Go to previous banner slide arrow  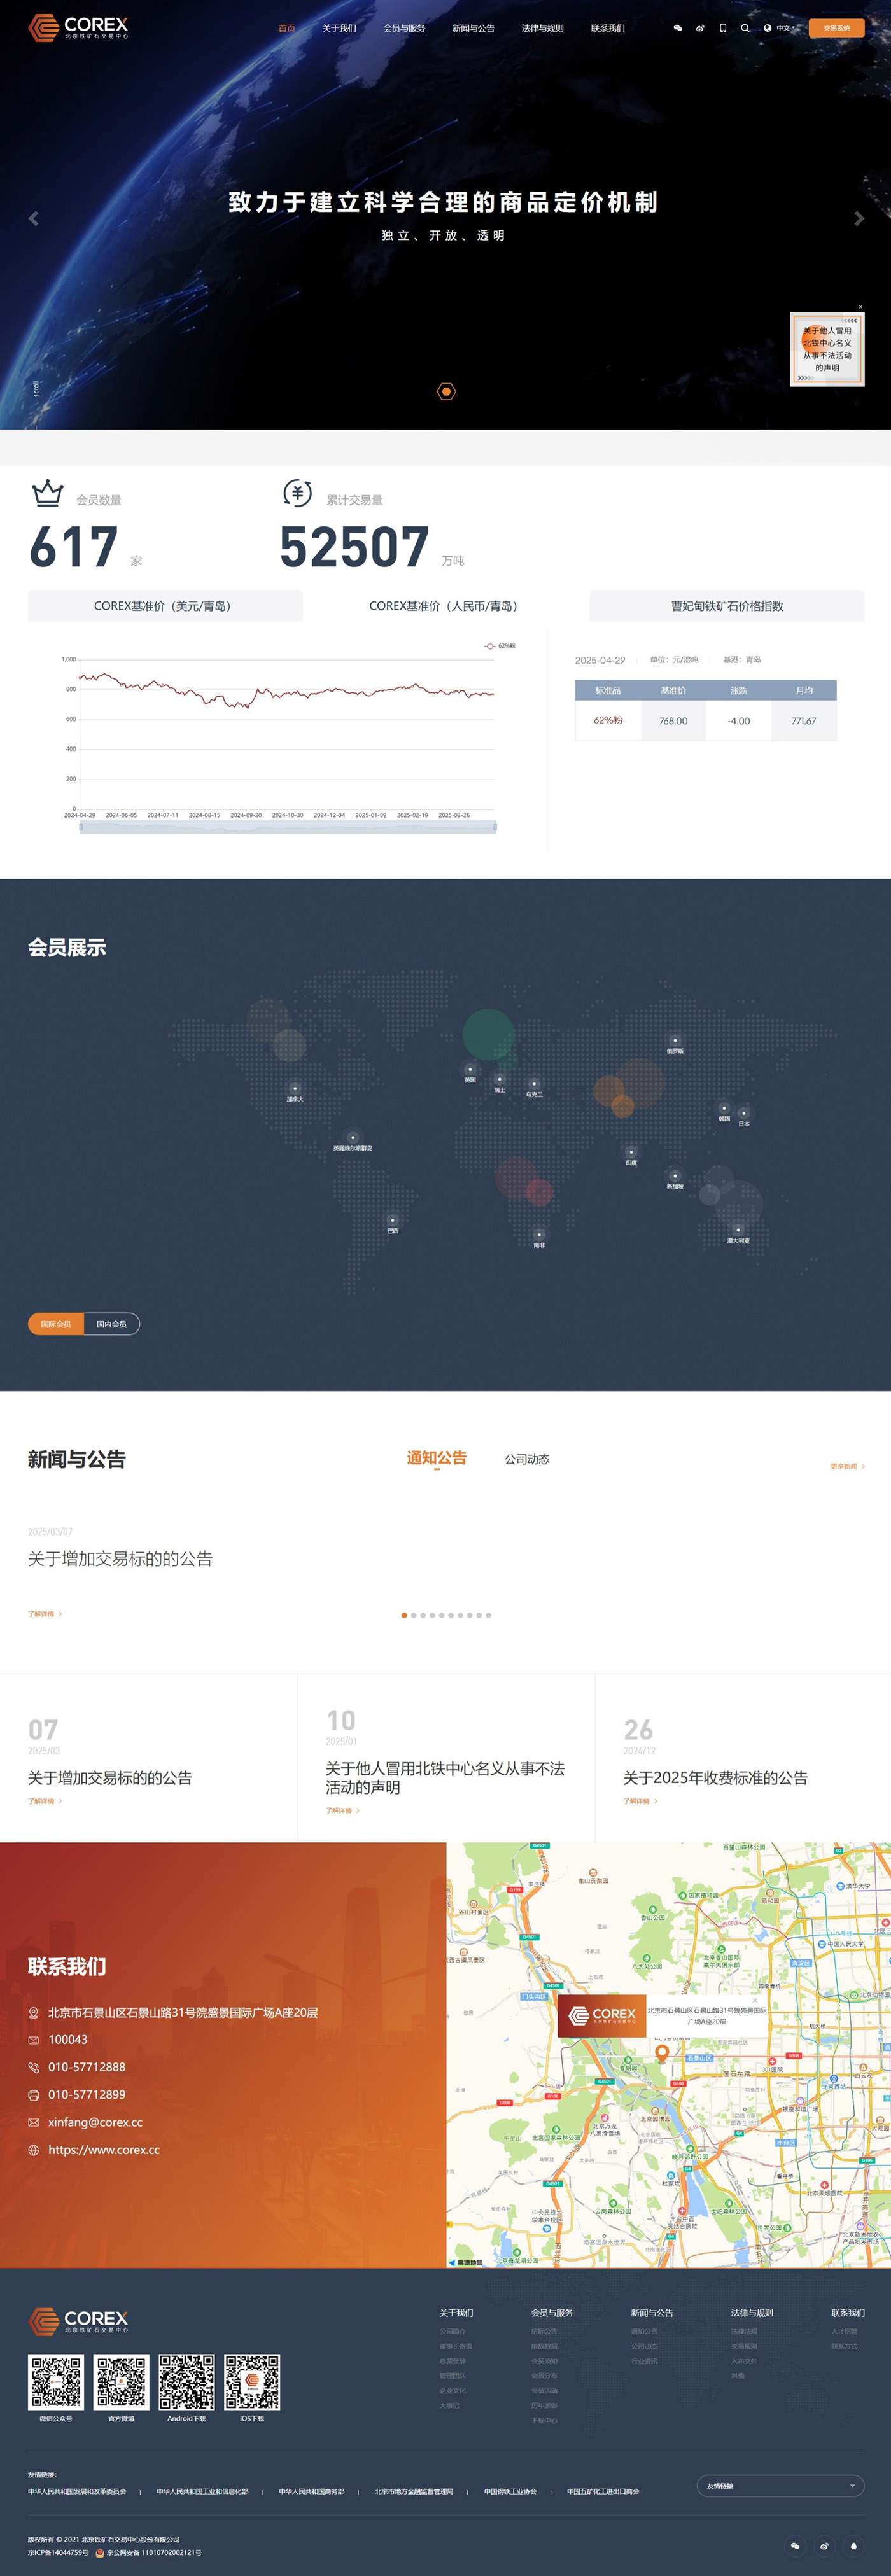[33, 218]
